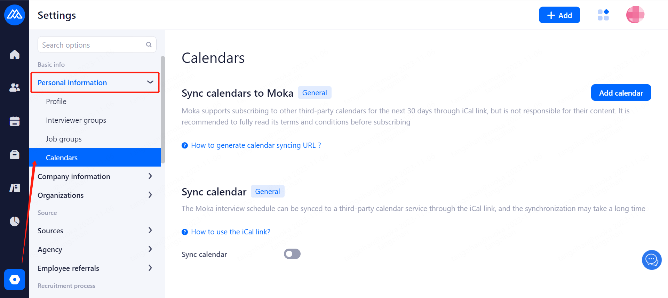Click the Search options input field
Screen dimensions: 668x298
coord(92,45)
